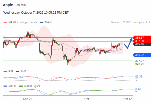
Task: Click the chart date and time line
Action: [x=36, y=13]
